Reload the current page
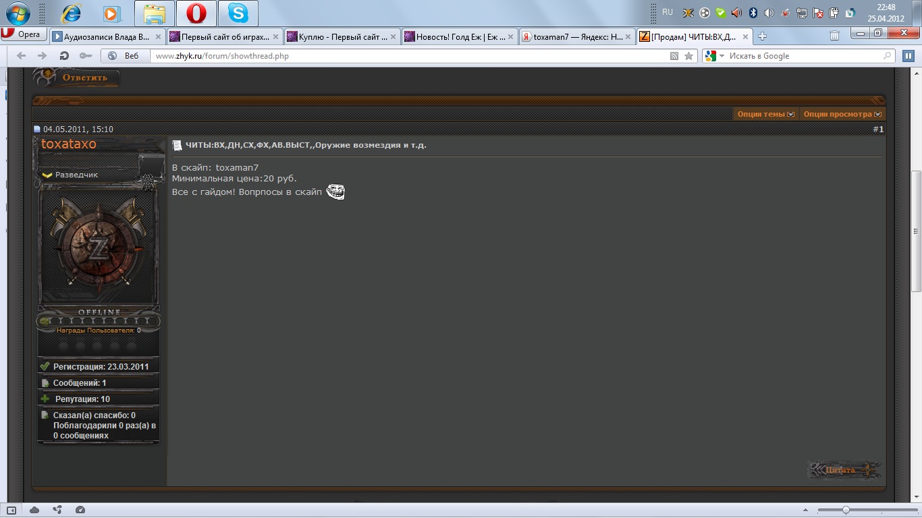 pyautogui.click(x=64, y=56)
